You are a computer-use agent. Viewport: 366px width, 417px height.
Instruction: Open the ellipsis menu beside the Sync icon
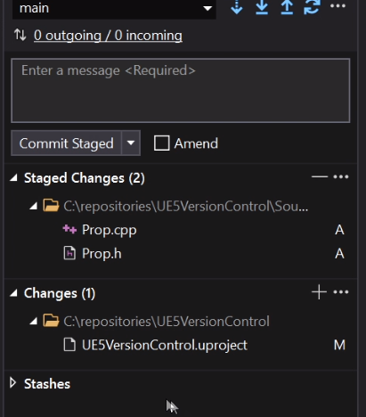click(338, 6)
